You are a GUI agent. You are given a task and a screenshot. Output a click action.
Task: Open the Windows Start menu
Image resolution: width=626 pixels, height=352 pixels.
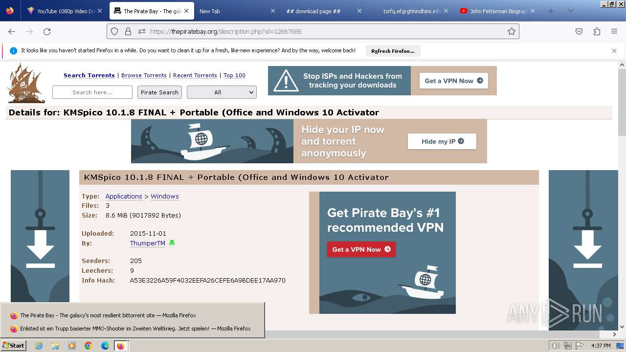pyautogui.click(x=13, y=345)
